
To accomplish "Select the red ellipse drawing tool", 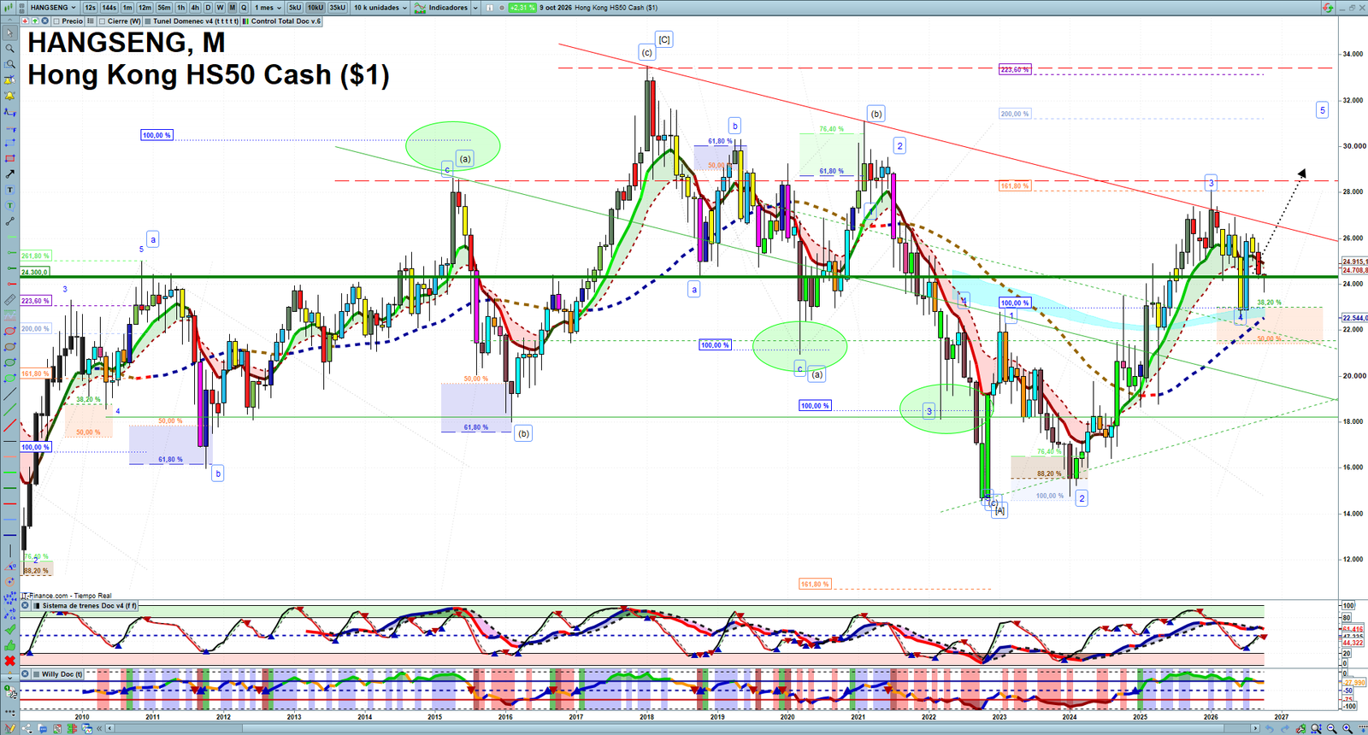I will click(x=9, y=332).
